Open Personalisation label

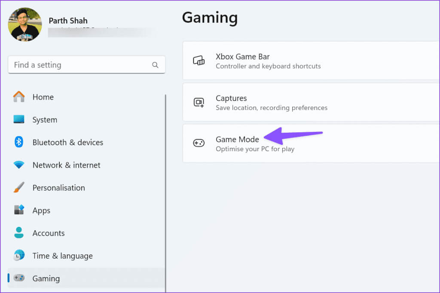point(58,188)
